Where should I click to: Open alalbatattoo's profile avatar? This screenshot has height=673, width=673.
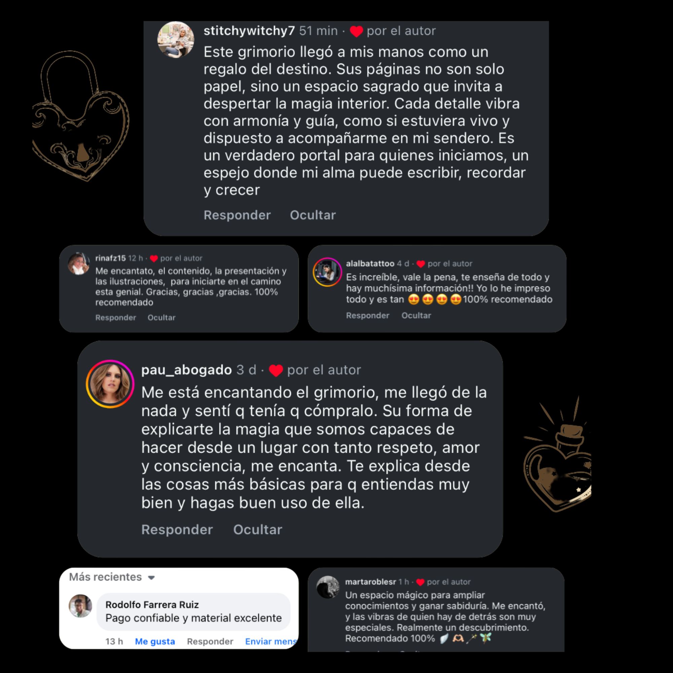click(327, 272)
